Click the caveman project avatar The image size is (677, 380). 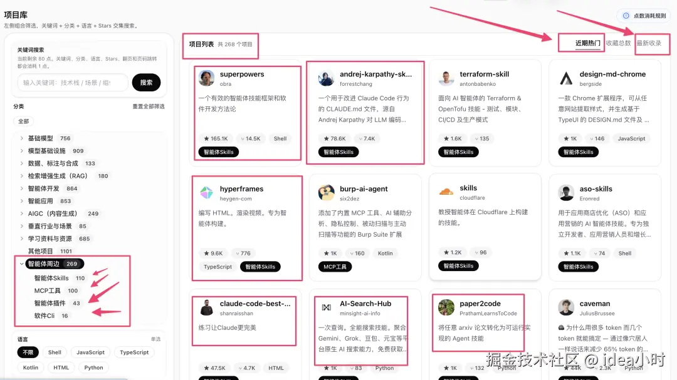(x=565, y=307)
